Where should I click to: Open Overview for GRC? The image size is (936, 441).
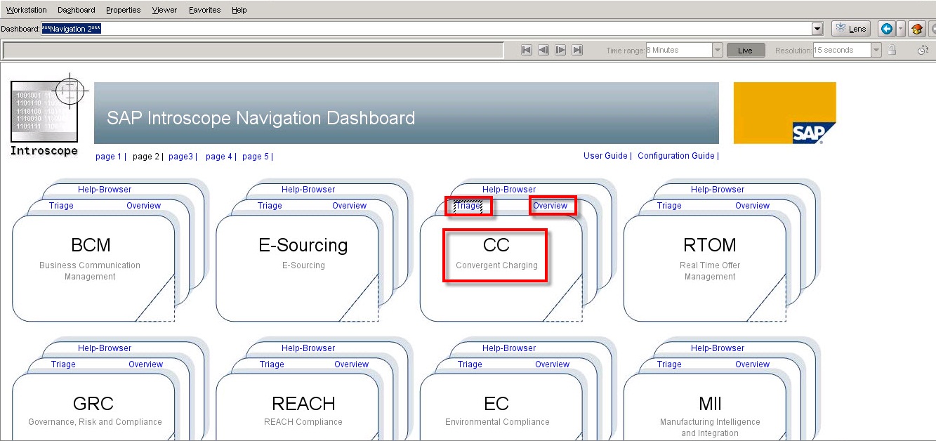coord(146,364)
